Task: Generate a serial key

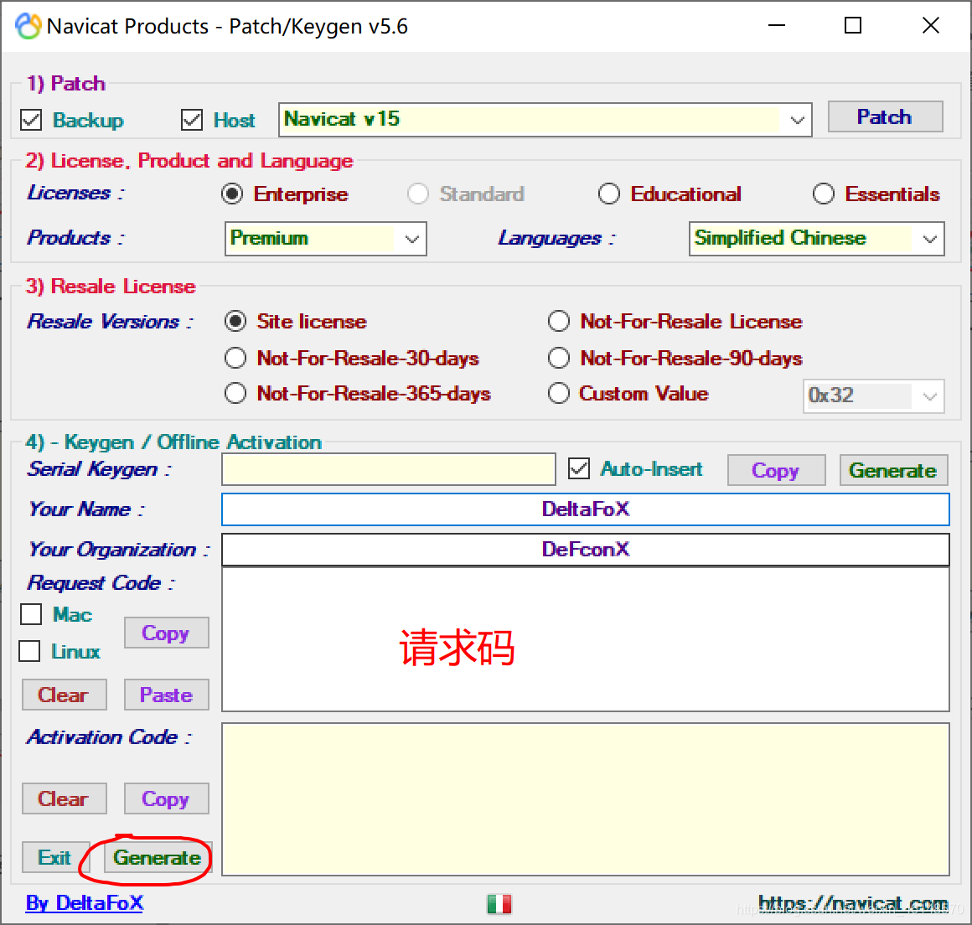Action: pos(893,470)
